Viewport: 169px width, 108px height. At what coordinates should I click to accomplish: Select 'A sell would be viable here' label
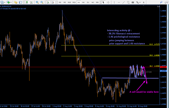[x=144, y=92]
